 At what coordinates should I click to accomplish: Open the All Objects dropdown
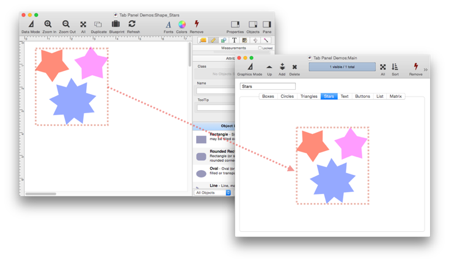213,193
